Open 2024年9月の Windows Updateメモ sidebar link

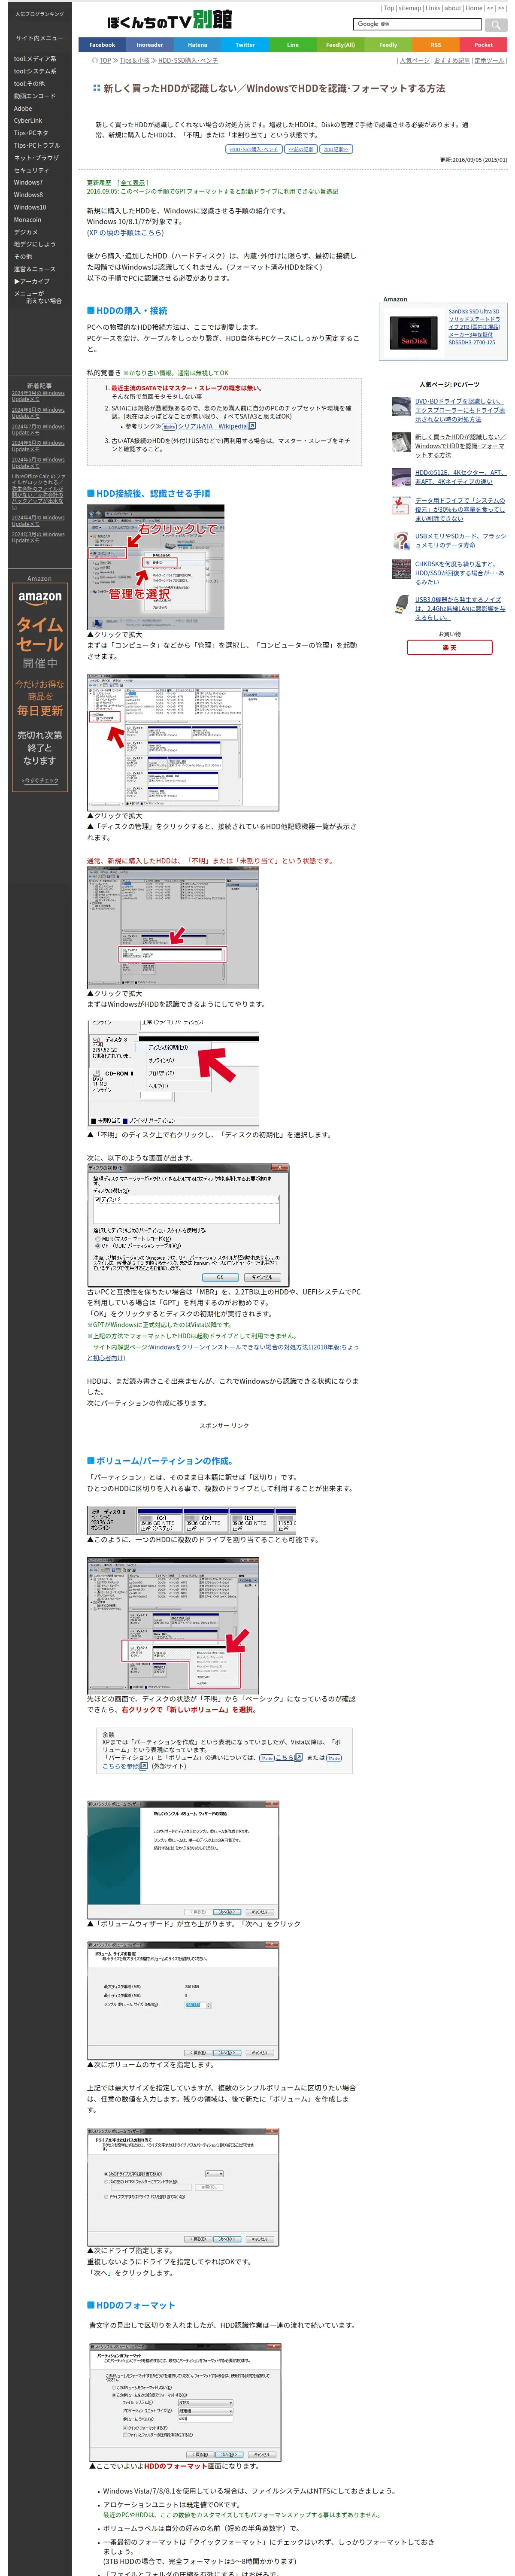pyautogui.click(x=38, y=396)
